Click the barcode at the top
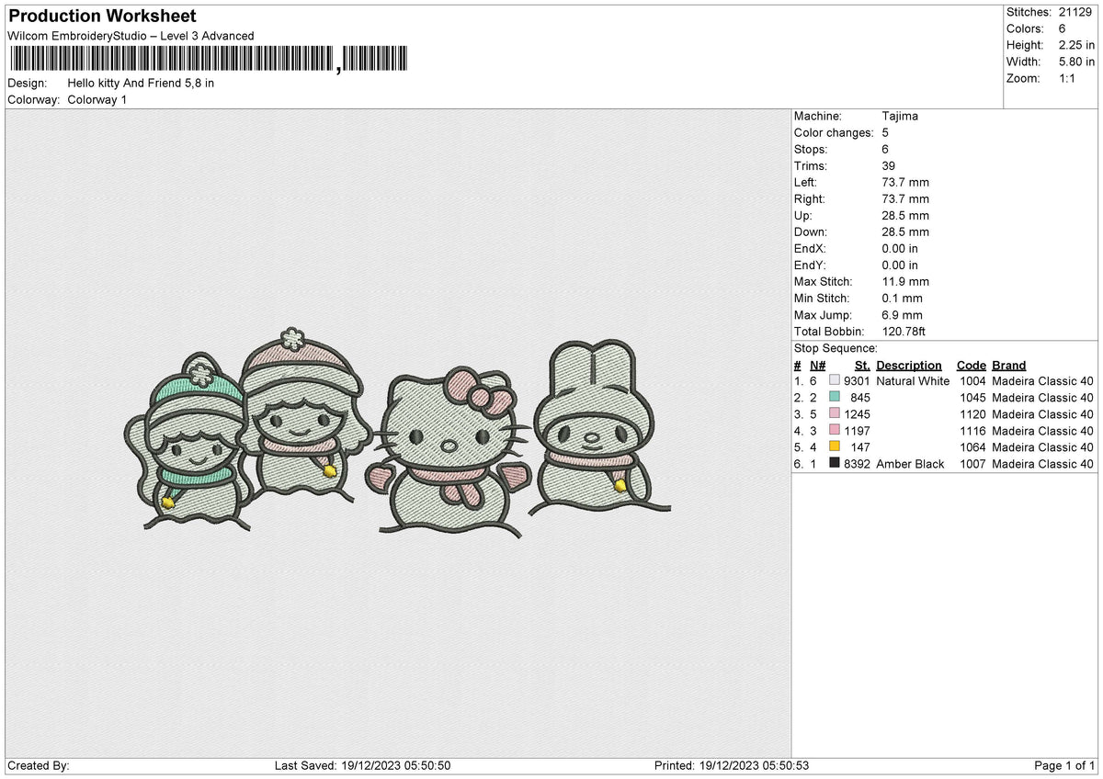The image size is (1103, 779). [209, 60]
